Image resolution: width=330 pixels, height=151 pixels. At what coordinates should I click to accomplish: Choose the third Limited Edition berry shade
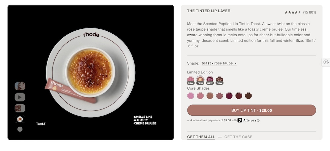point(210,80)
